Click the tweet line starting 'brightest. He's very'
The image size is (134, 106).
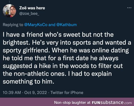[67, 43]
